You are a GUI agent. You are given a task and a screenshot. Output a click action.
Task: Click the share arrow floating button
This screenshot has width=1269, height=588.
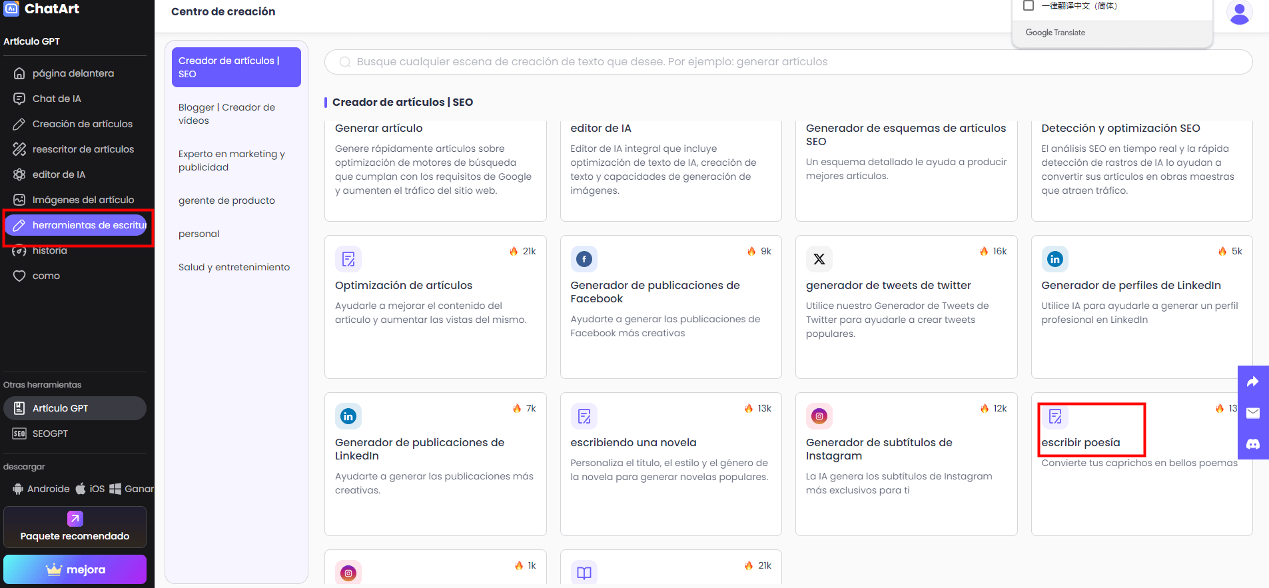[x=1253, y=382]
